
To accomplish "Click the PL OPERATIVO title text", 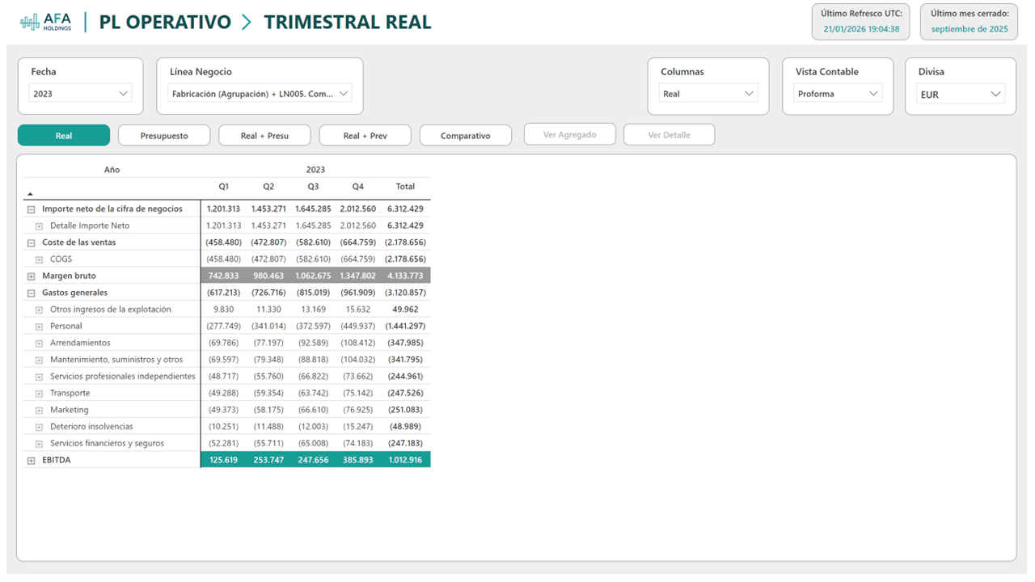I will pyautogui.click(x=165, y=23).
